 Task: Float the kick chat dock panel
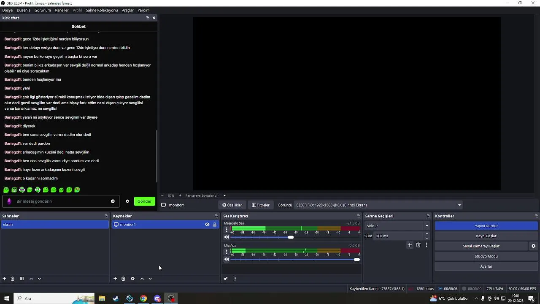(x=148, y=18)
